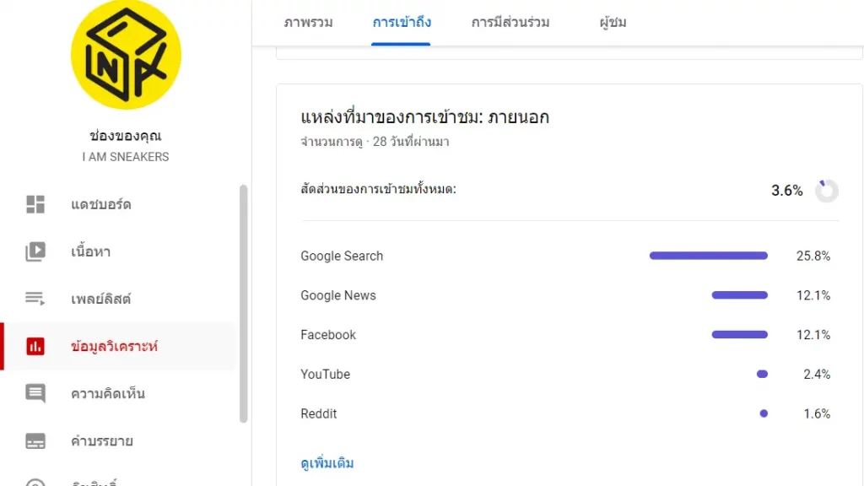
Task: Click the 3.6% donut chart icon
Action: coord(827,191)
